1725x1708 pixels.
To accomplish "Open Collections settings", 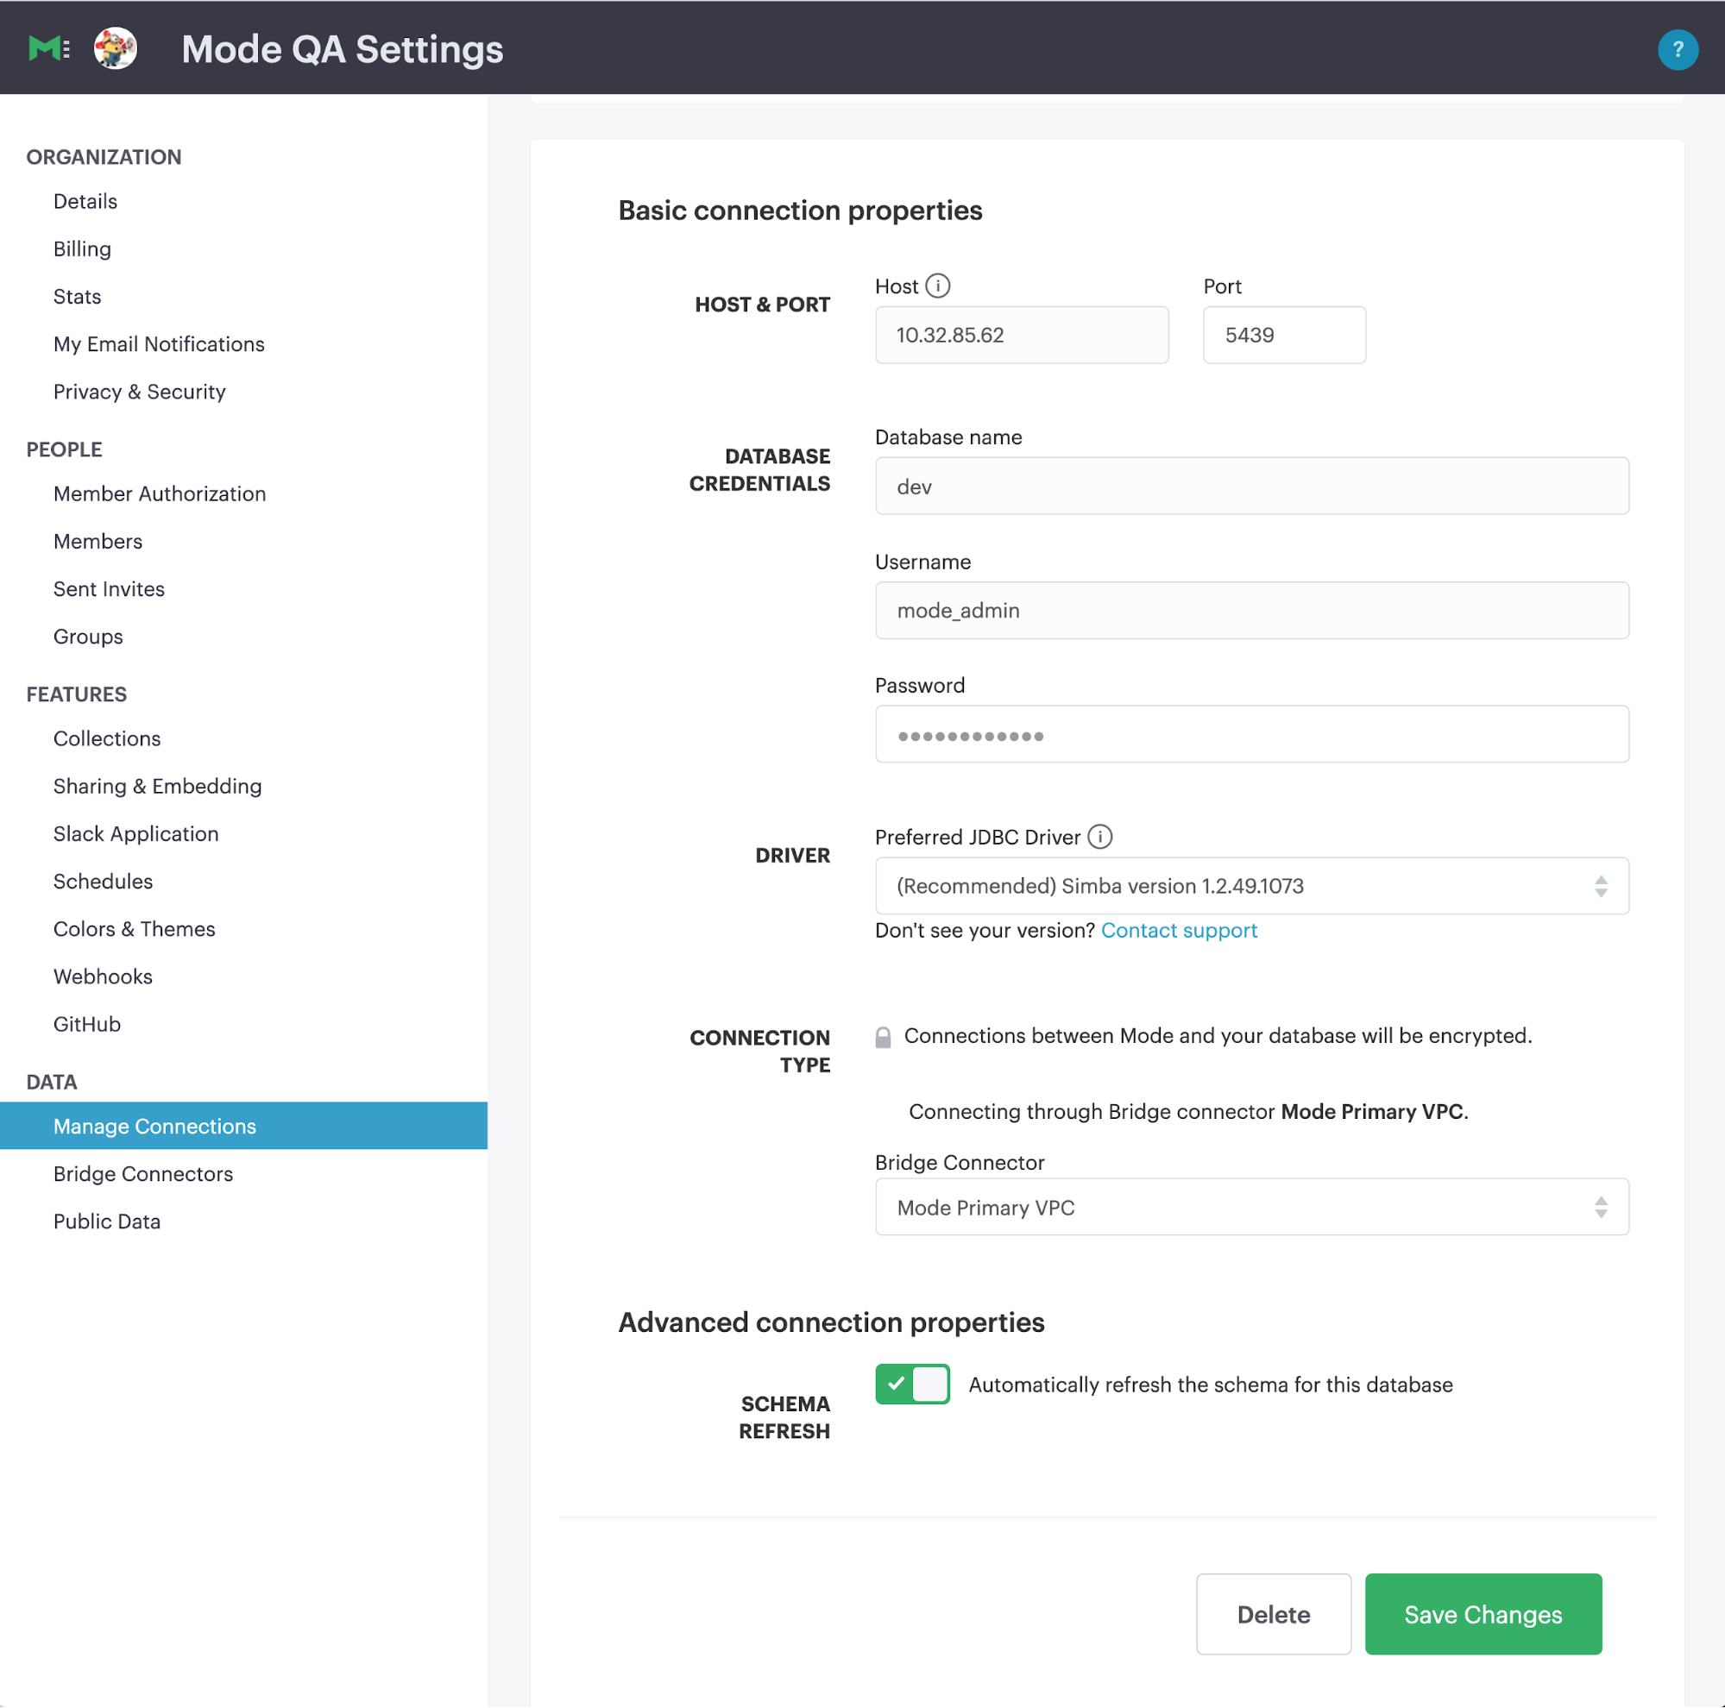I will point(107,738).
